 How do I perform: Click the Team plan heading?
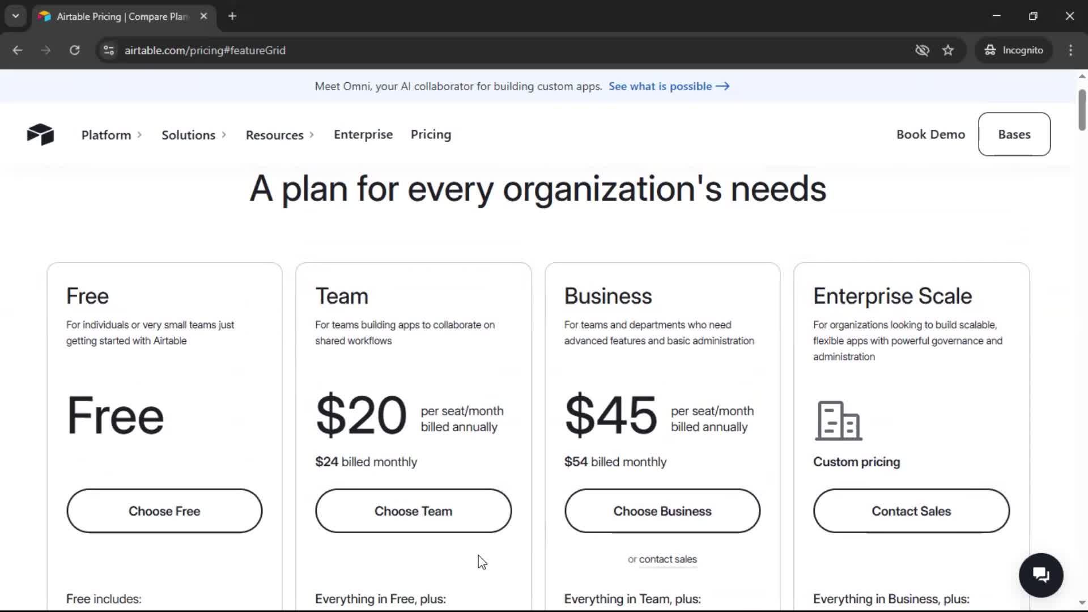342,296
